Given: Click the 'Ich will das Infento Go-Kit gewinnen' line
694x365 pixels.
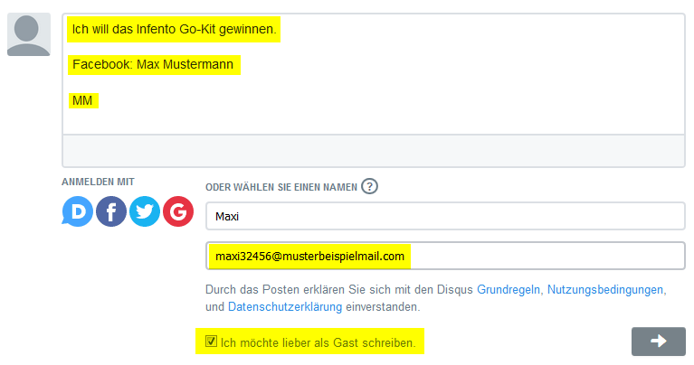Looking at the screenshot, I should click(174, 29).
